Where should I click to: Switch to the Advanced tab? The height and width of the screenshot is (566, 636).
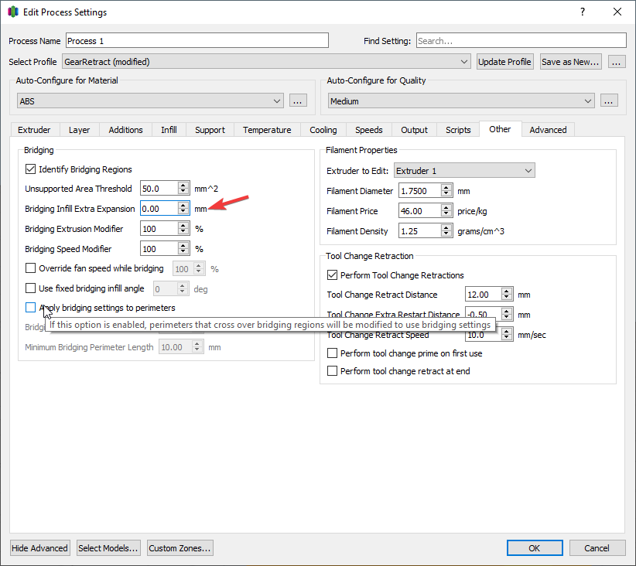[548, 130]
